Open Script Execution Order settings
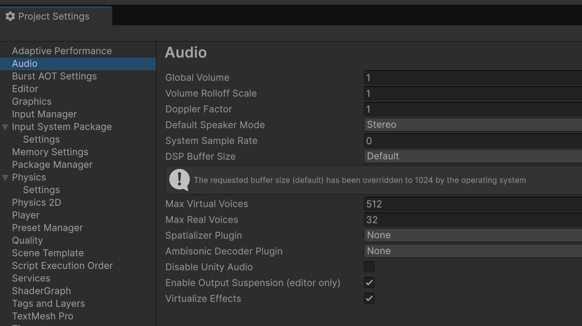Image resolution: width=582 pixels, height=326 pixels. pos(62,266)
